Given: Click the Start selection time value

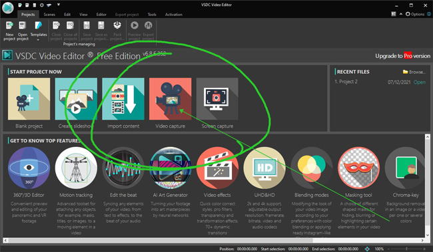Looking at the screenshot, I should [298, 249].
